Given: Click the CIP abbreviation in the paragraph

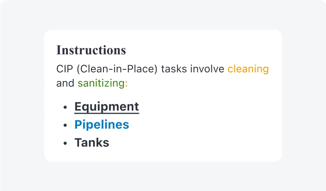Looking at the screenshot, I should (65, 69).
